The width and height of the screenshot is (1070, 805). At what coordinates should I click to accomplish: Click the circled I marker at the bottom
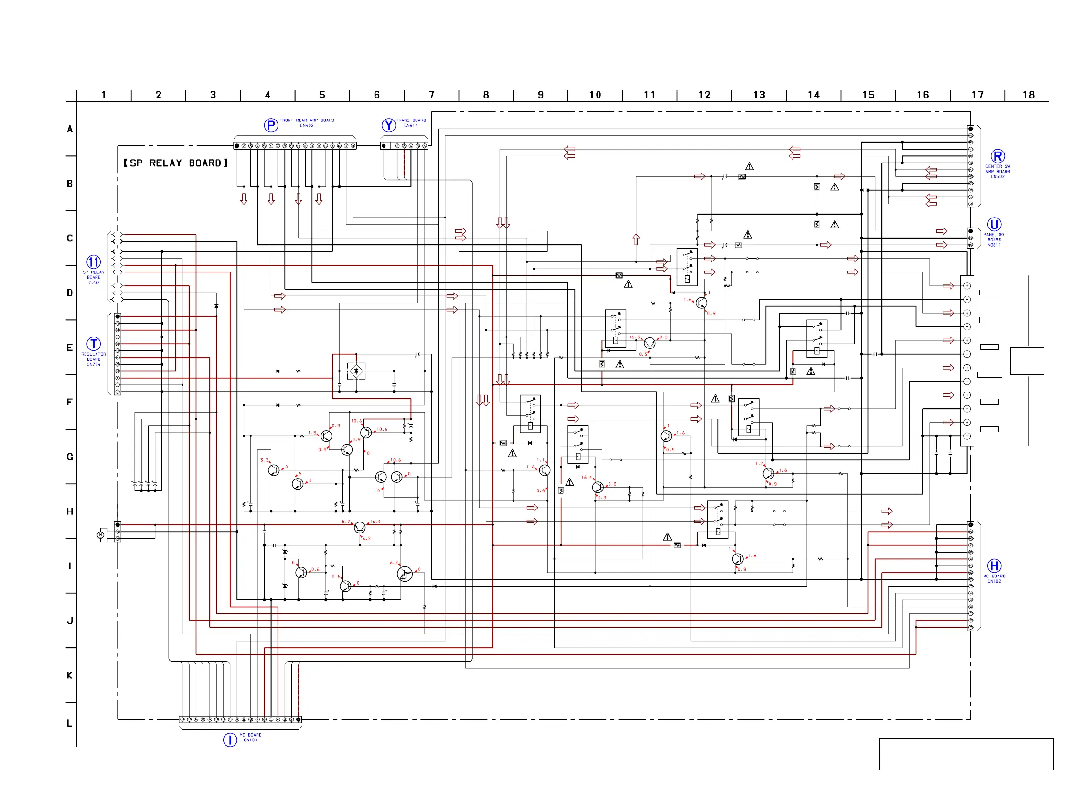(230, 740)
